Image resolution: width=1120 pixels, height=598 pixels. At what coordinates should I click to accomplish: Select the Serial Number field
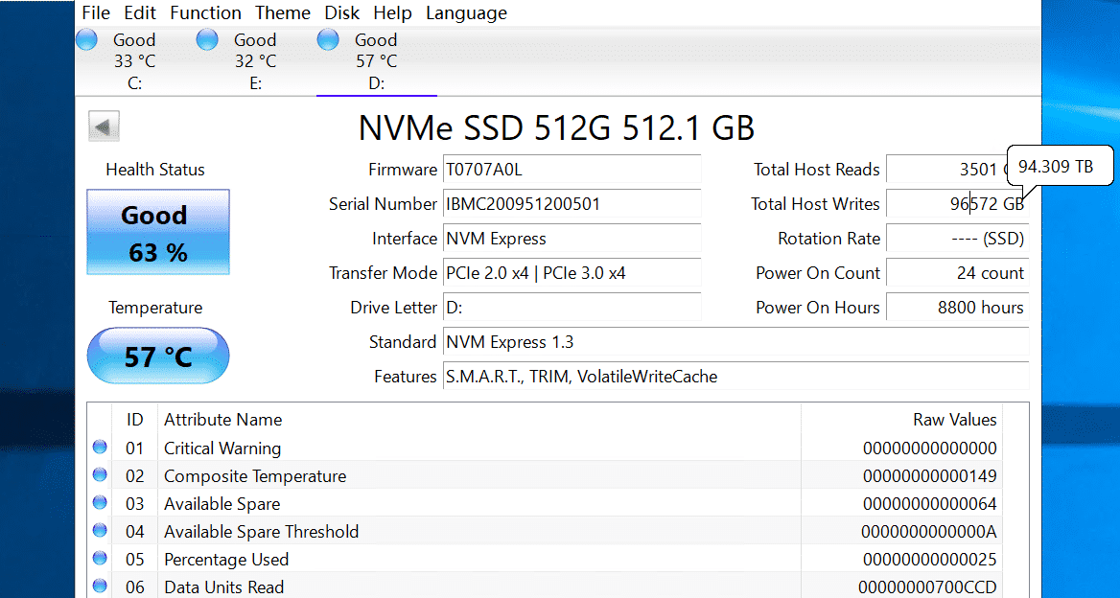(572, 204)
